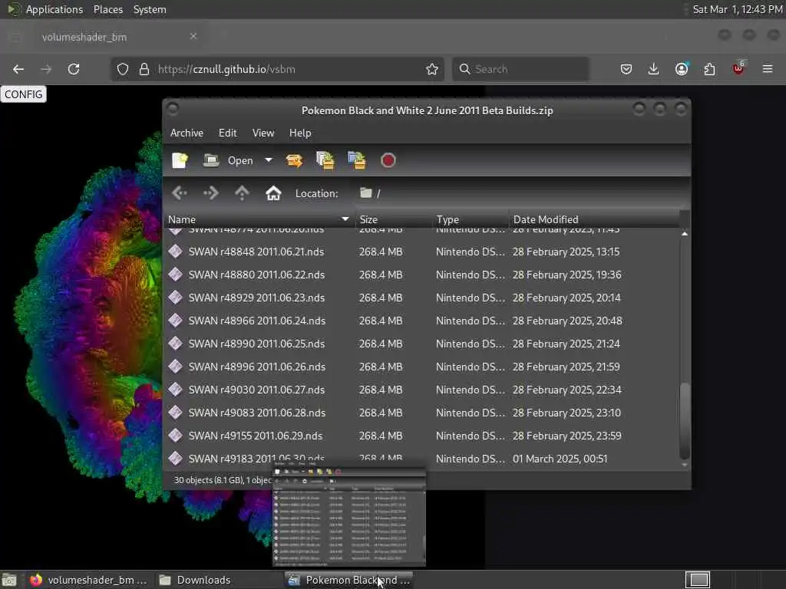Click the Firefox back arrow
Image resolution: width=786 pixels, height=589 pixels.
pyautogui.click(x=18, y=69)
